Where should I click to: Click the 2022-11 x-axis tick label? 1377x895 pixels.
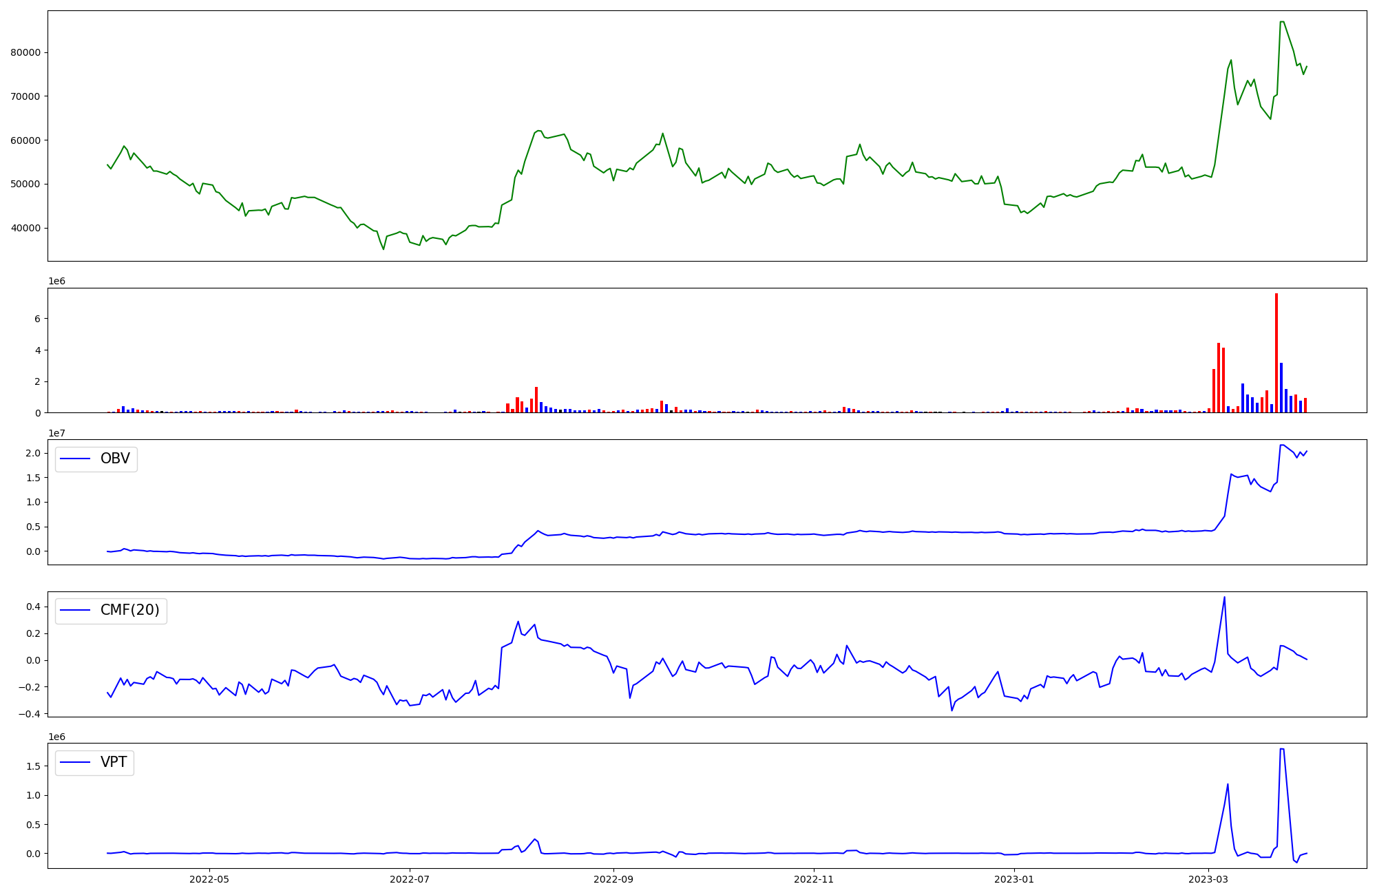pyautogui.click(x=814, y=879)
